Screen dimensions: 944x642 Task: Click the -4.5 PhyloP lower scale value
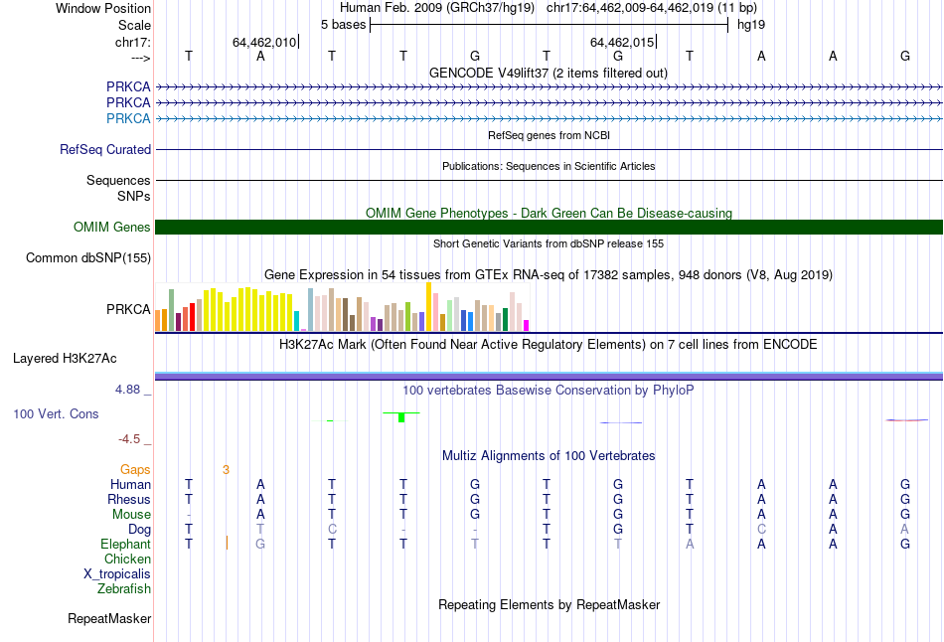129,439
